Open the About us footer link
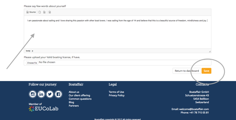The height and width of the screenshot is (120, 236). (x=74, y=92)
